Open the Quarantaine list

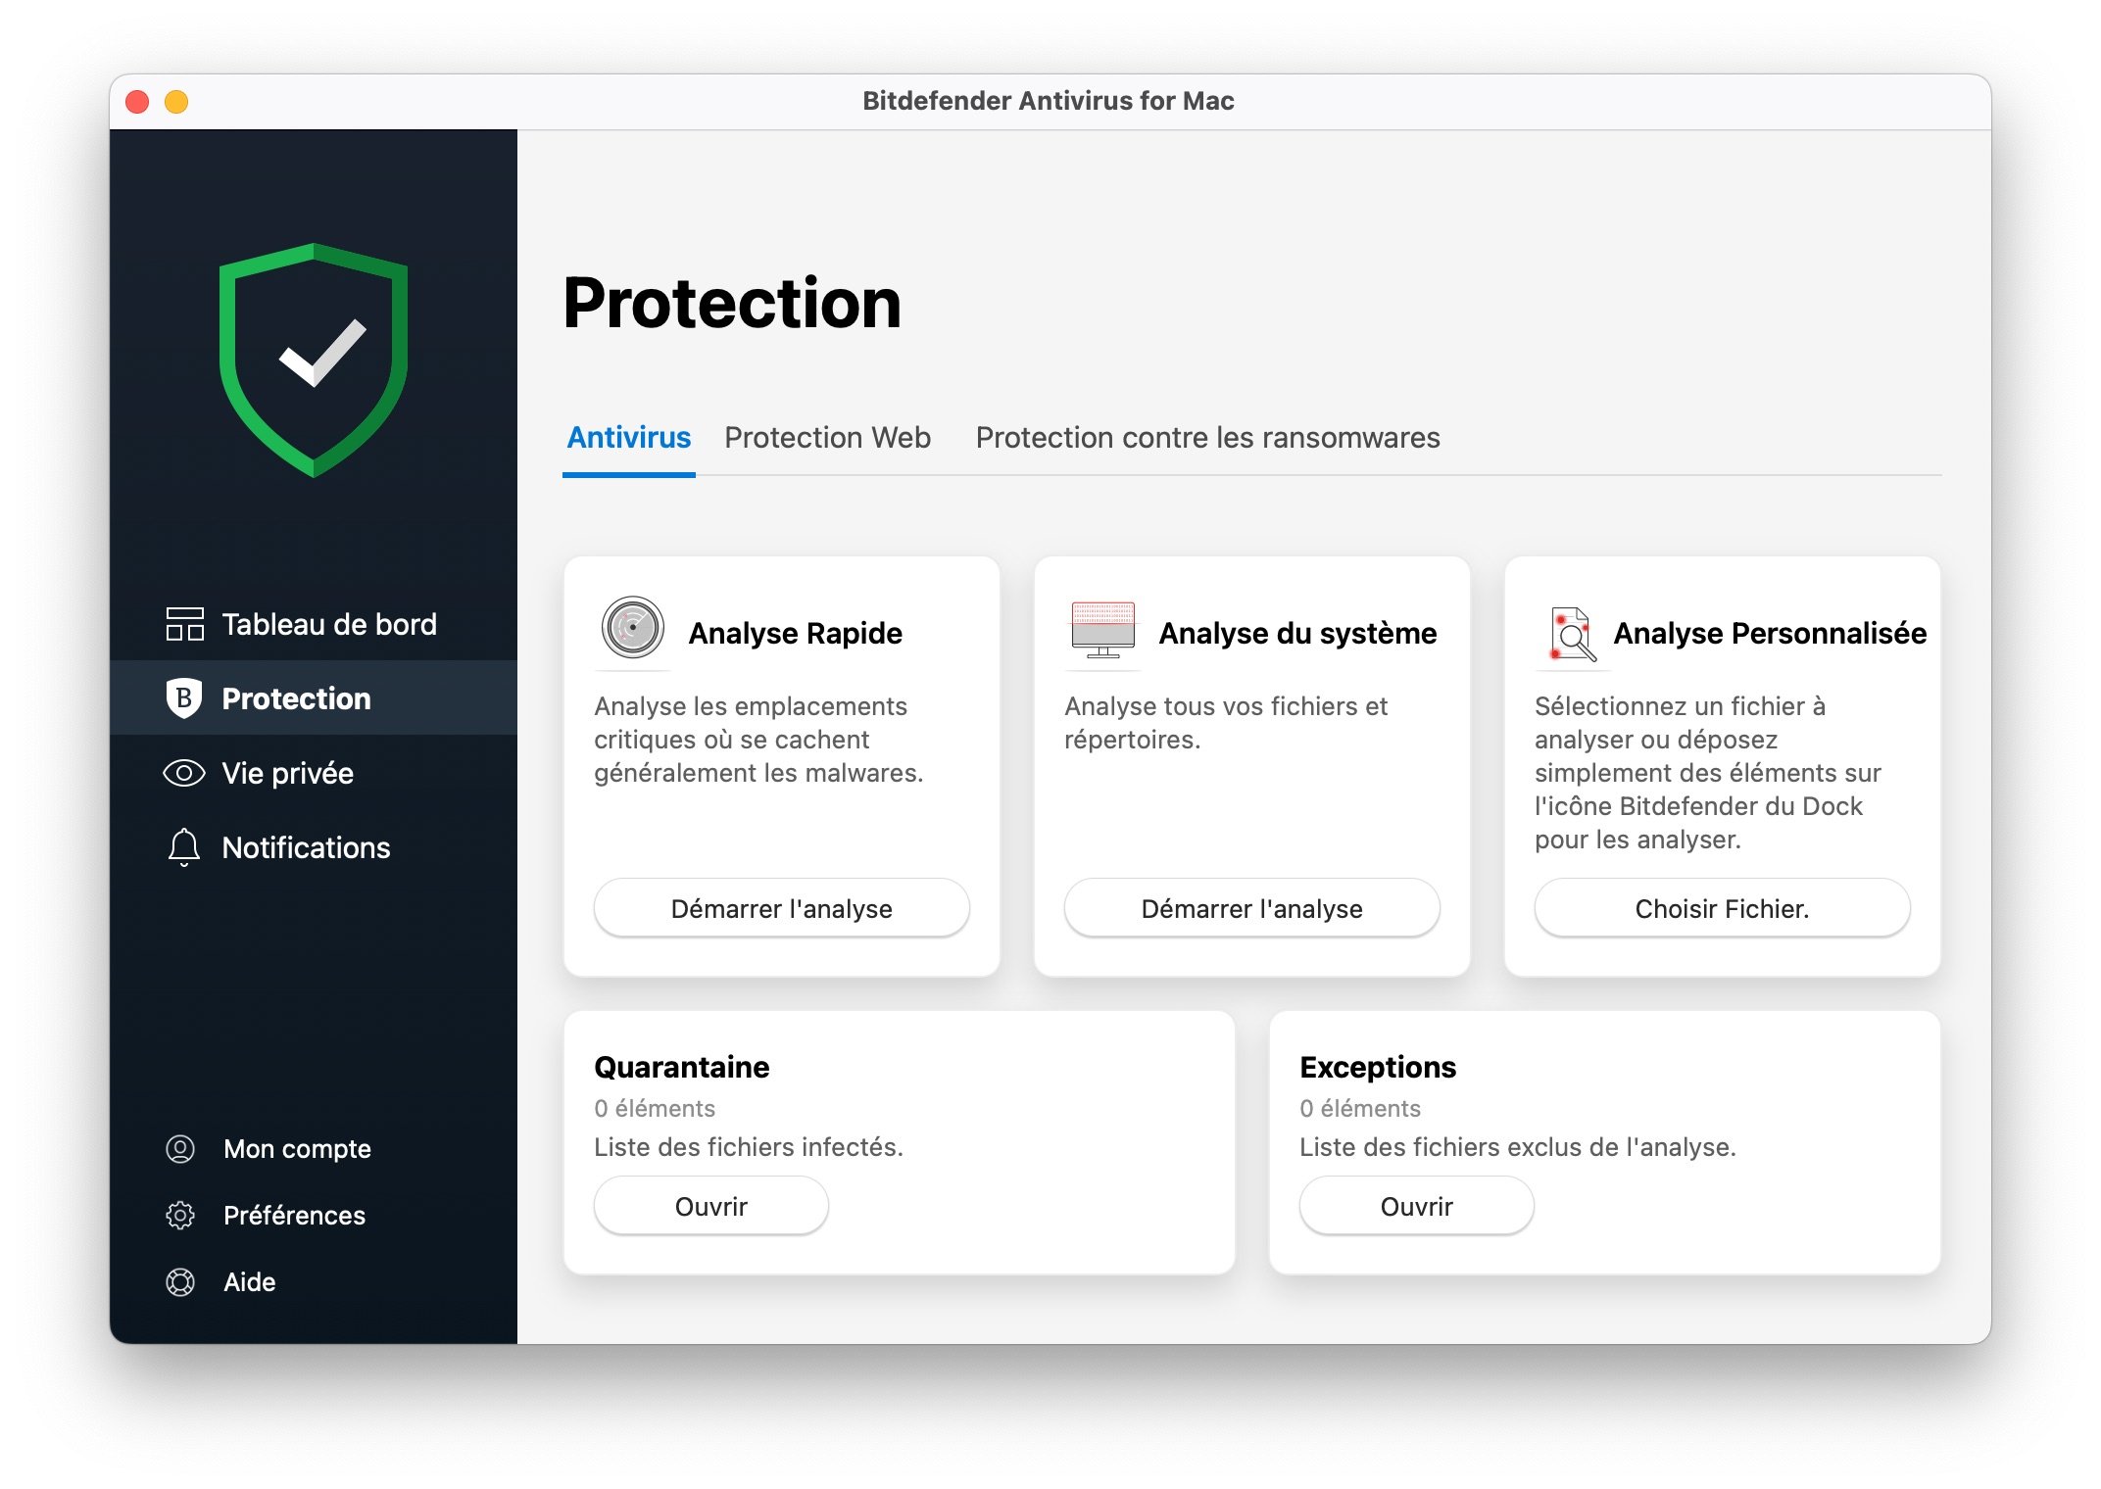[710, 1206]
